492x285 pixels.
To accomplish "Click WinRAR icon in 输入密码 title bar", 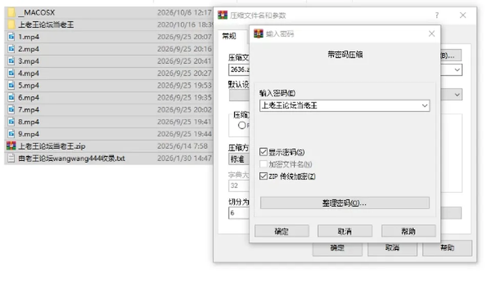I will (258, 33).
